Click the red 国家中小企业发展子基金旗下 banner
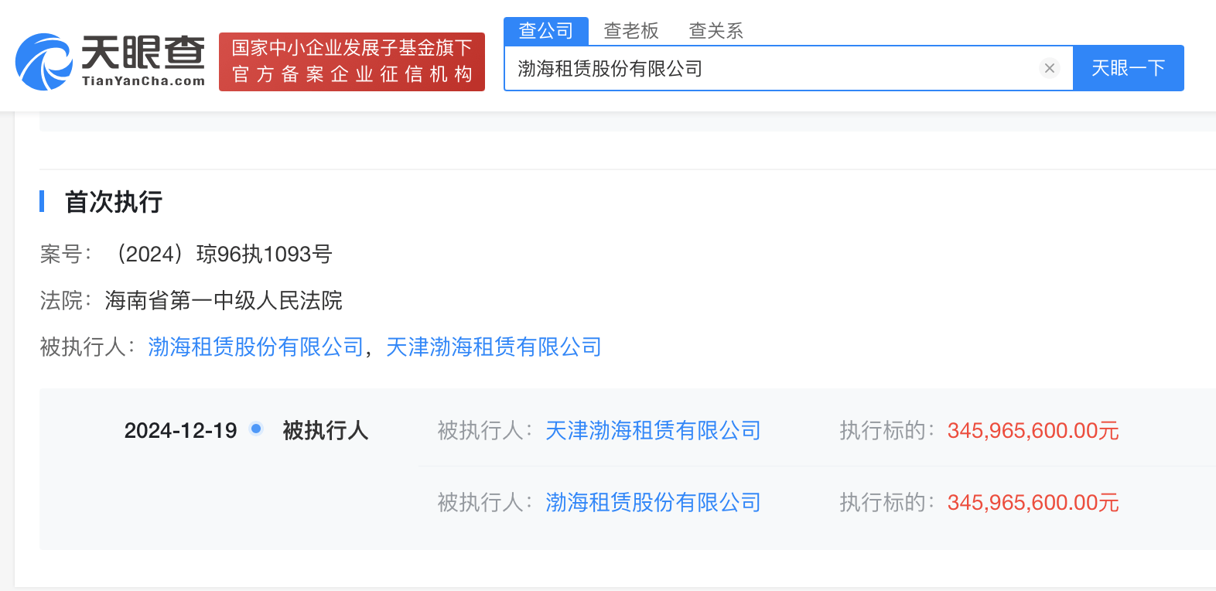The image size is (1216, 591). [352, 62]
